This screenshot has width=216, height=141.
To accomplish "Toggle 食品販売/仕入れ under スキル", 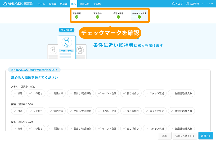I will (x=181, y=93).
